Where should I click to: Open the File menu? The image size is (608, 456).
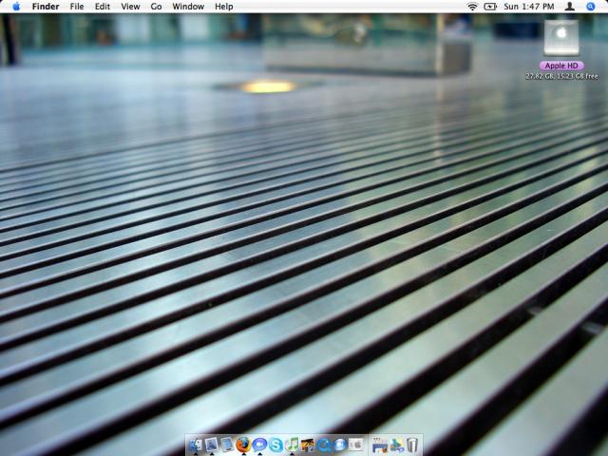[77, 7]
